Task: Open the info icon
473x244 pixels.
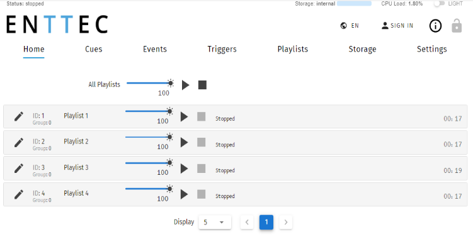Action: (435, 26)
